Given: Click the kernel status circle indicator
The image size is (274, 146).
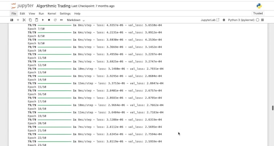Looking at the screenshot, I should coord(257,20).
